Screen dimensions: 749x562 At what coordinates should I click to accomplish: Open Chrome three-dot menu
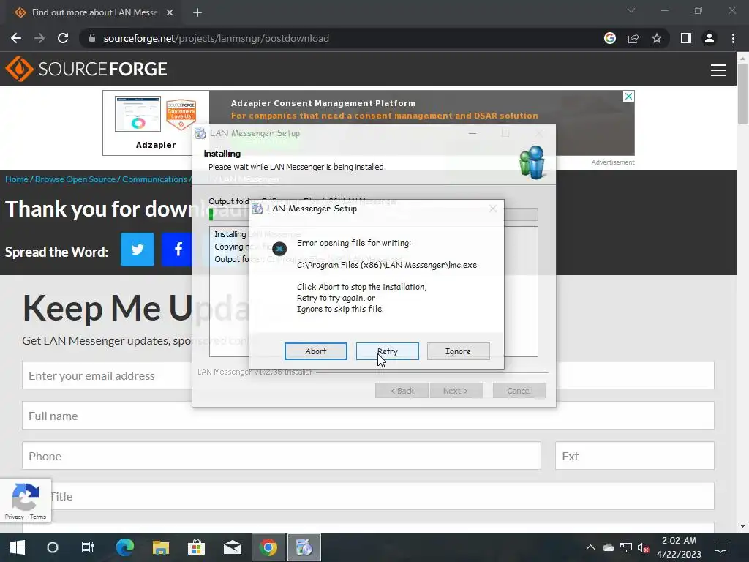[x=733, y=38]
